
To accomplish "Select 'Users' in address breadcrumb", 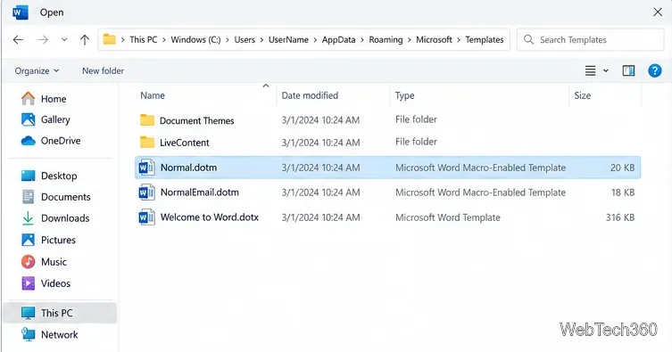I will tap(245, 40).
